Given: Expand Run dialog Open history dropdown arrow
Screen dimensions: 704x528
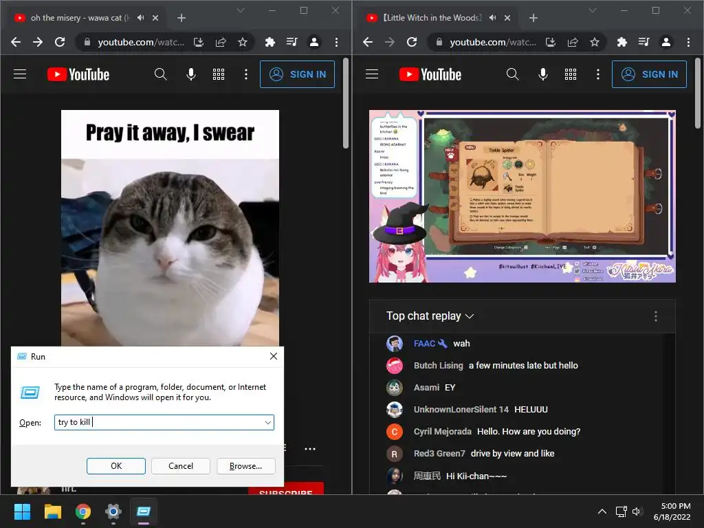Looking at the screenshot, I should tap(267, 423).
